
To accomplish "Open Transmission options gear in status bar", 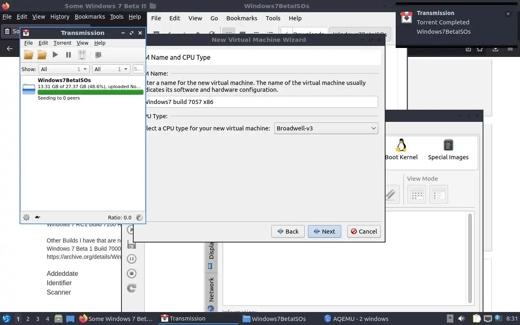I will pos(26,217).
